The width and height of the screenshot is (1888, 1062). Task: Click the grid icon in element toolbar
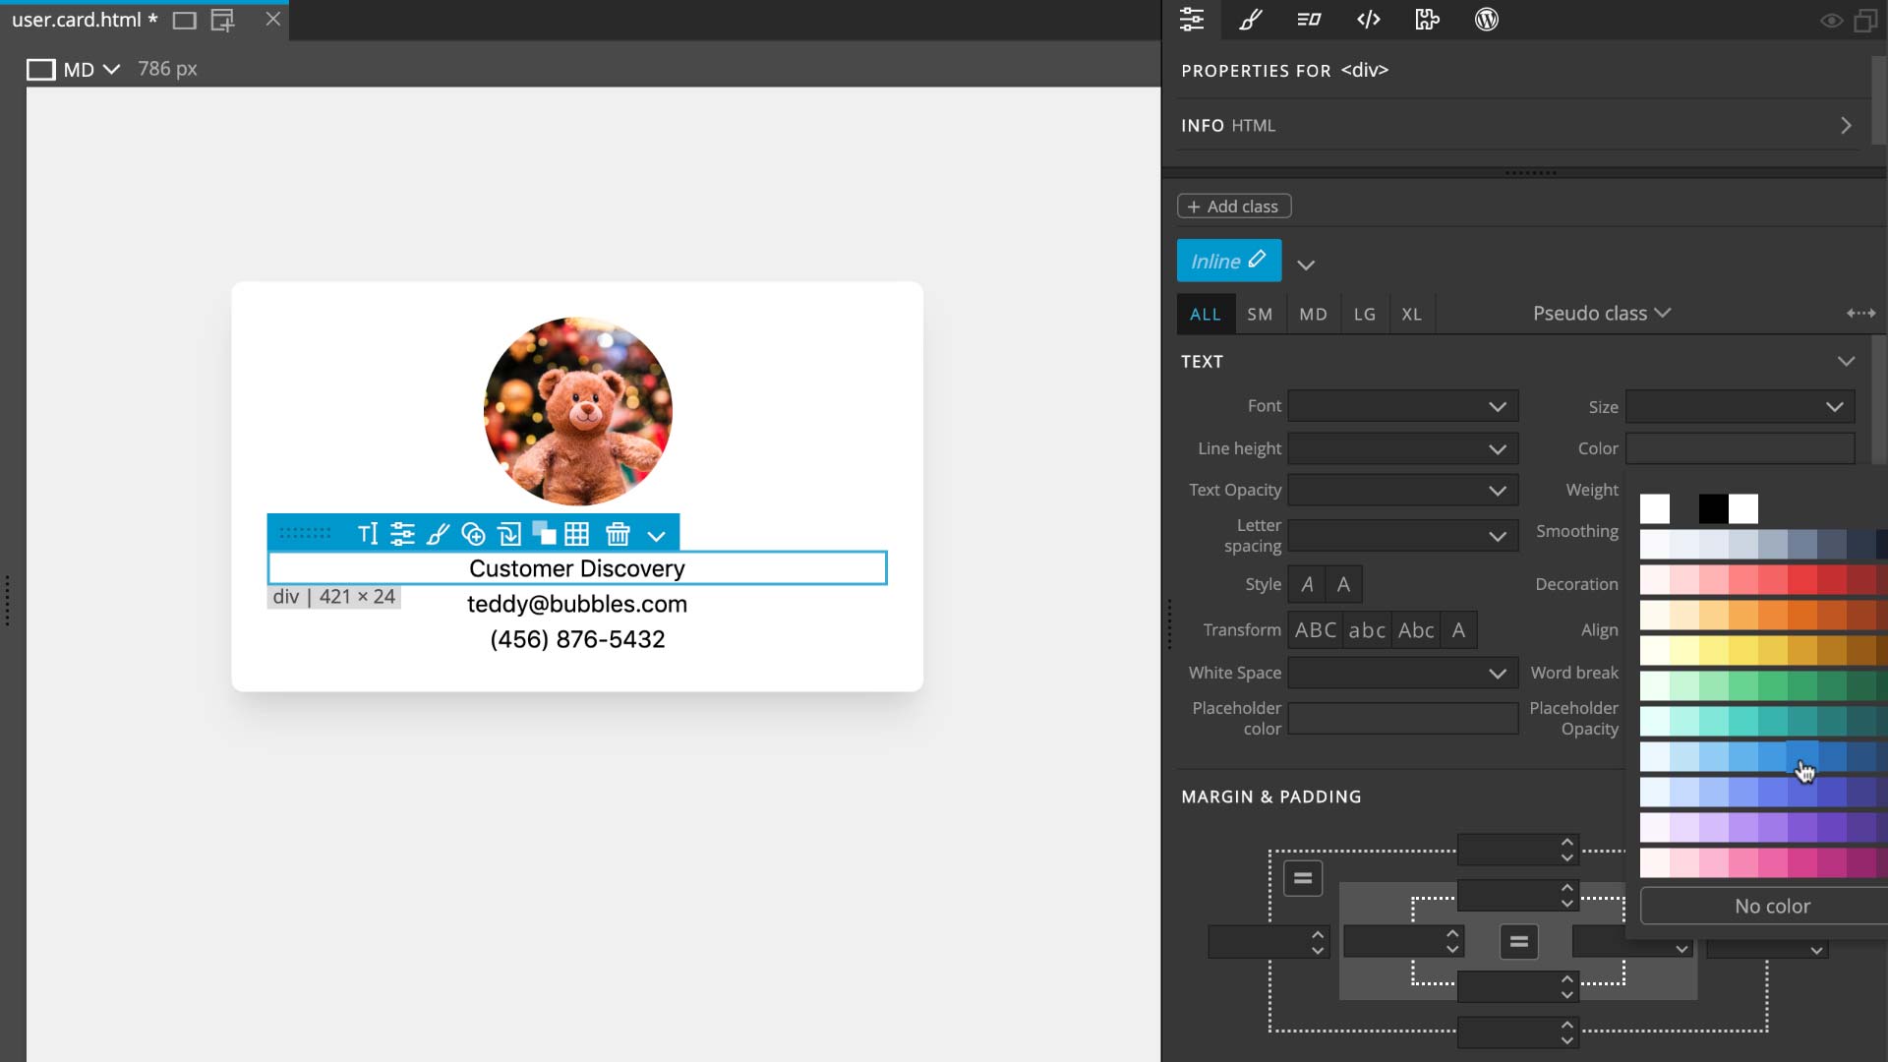(577, 534)
